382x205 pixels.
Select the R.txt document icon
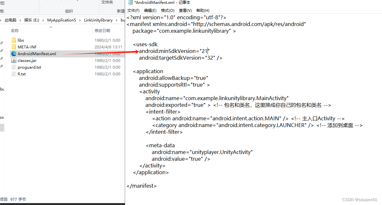coord(14,74)
